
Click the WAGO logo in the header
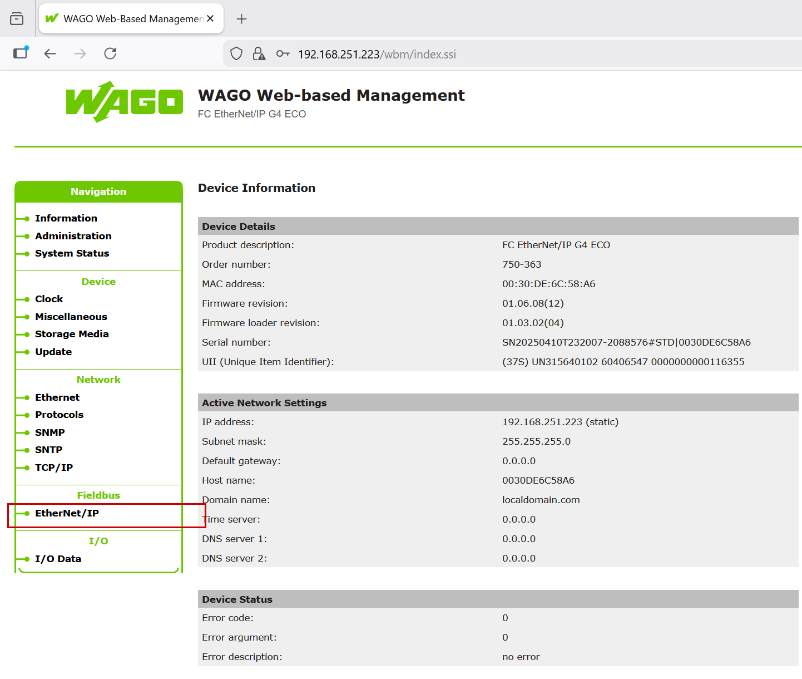point(124,102)
